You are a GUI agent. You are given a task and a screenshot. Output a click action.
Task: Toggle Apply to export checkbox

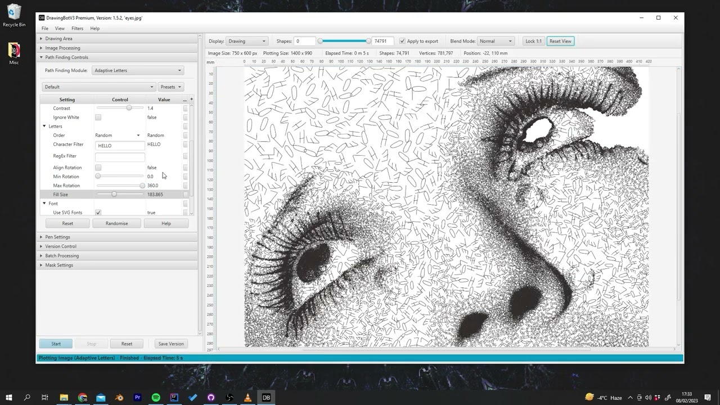(402, 41)
